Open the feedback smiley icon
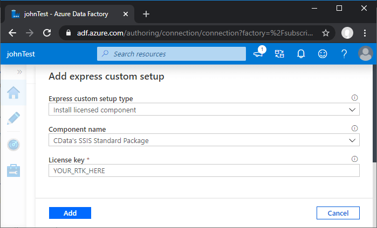 [x=323, y=54]
